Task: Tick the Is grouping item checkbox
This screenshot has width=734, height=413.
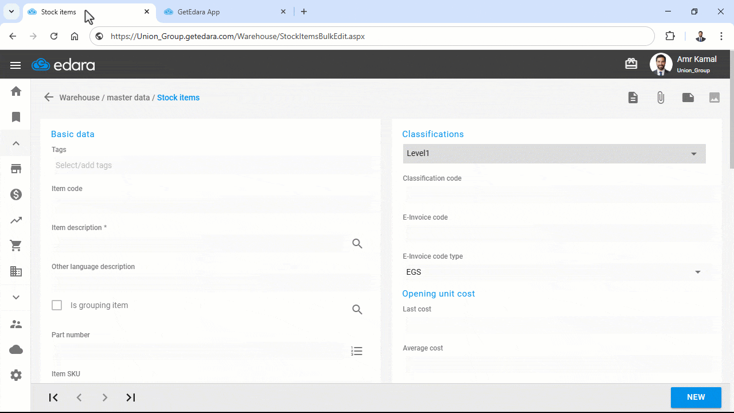Action: 57,305
